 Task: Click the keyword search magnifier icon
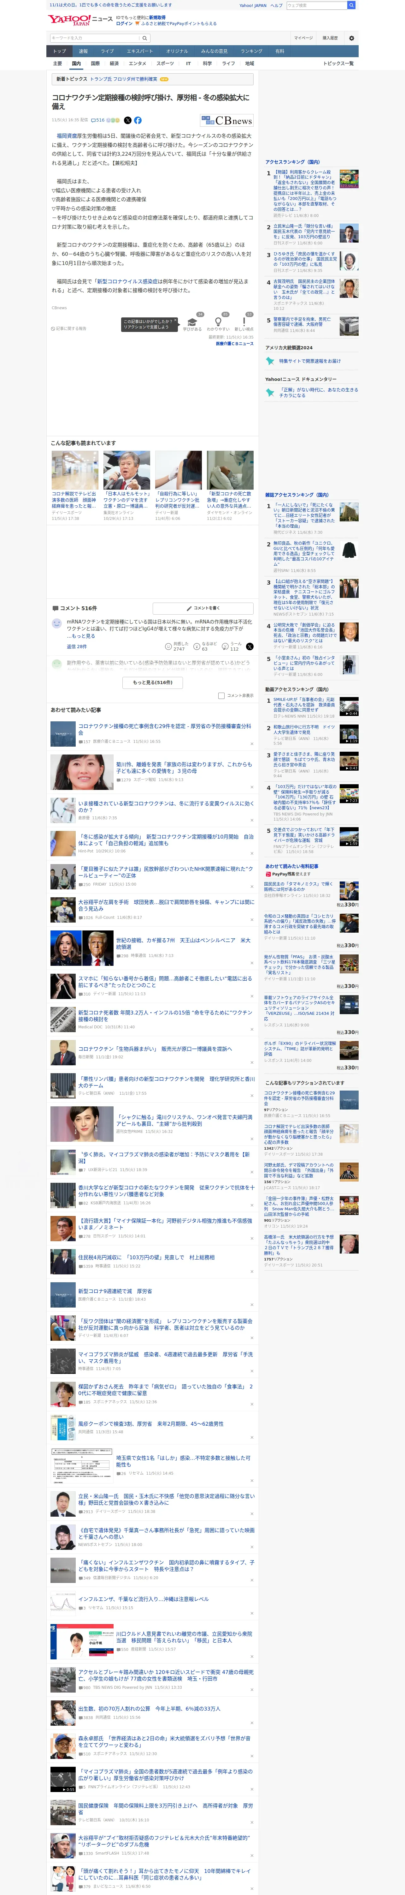pyautogui.click(x=144, y=38)
